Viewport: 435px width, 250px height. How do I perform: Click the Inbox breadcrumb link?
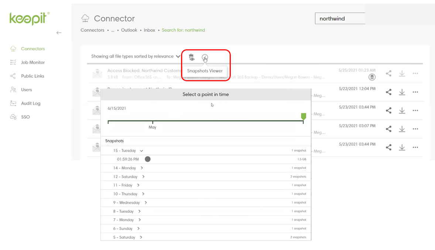click(149, 30)
